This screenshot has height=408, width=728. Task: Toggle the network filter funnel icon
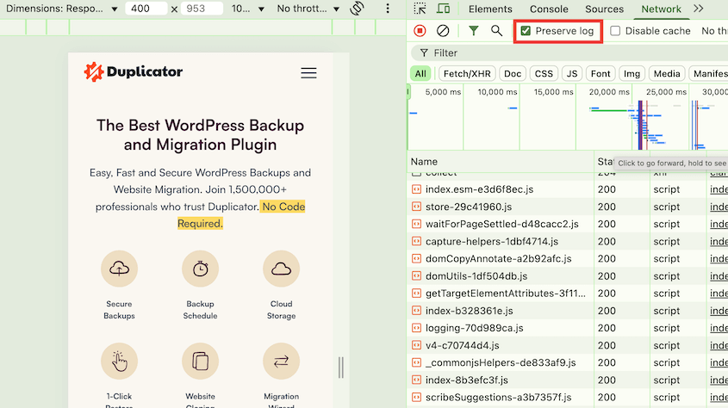(x=473, y=31)
